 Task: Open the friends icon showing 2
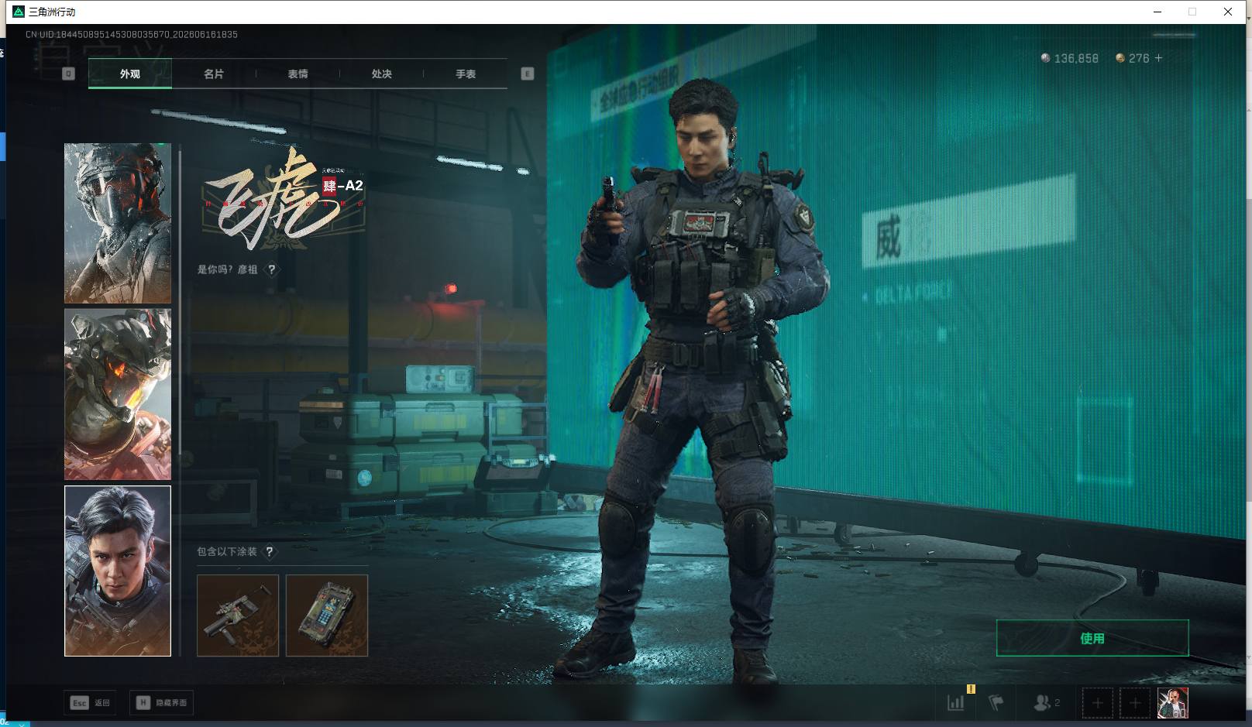(1046, 703)
